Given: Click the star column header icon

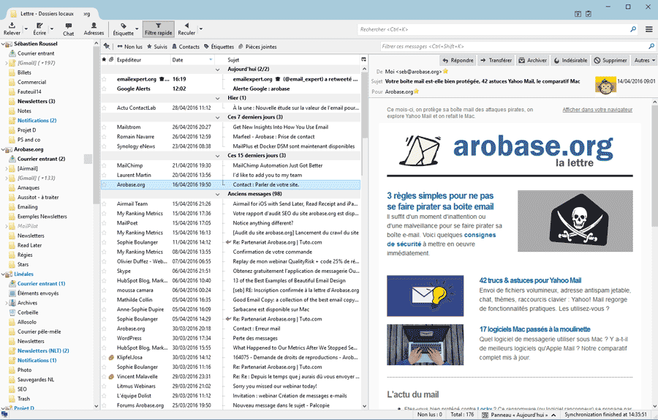Looking at the screenshot, I should tap(104, 60).
